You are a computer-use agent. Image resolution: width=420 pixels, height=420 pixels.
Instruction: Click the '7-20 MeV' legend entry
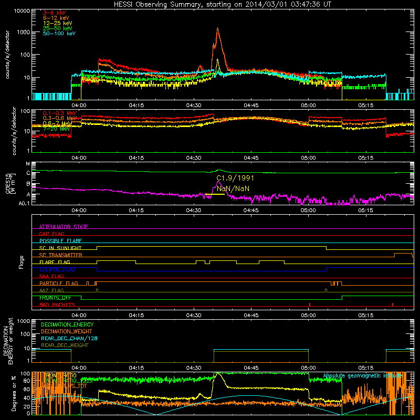pos(56,129)
